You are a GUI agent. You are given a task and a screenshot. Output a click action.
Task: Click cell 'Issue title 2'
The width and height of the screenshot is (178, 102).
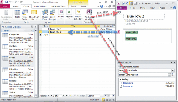click(x=74, y=32)
